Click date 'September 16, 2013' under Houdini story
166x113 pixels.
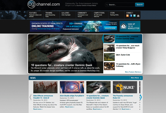(40, 100)
